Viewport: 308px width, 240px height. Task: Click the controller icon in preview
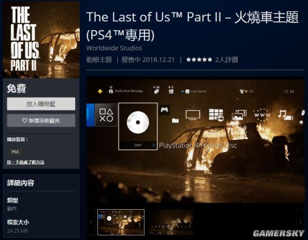165,110
